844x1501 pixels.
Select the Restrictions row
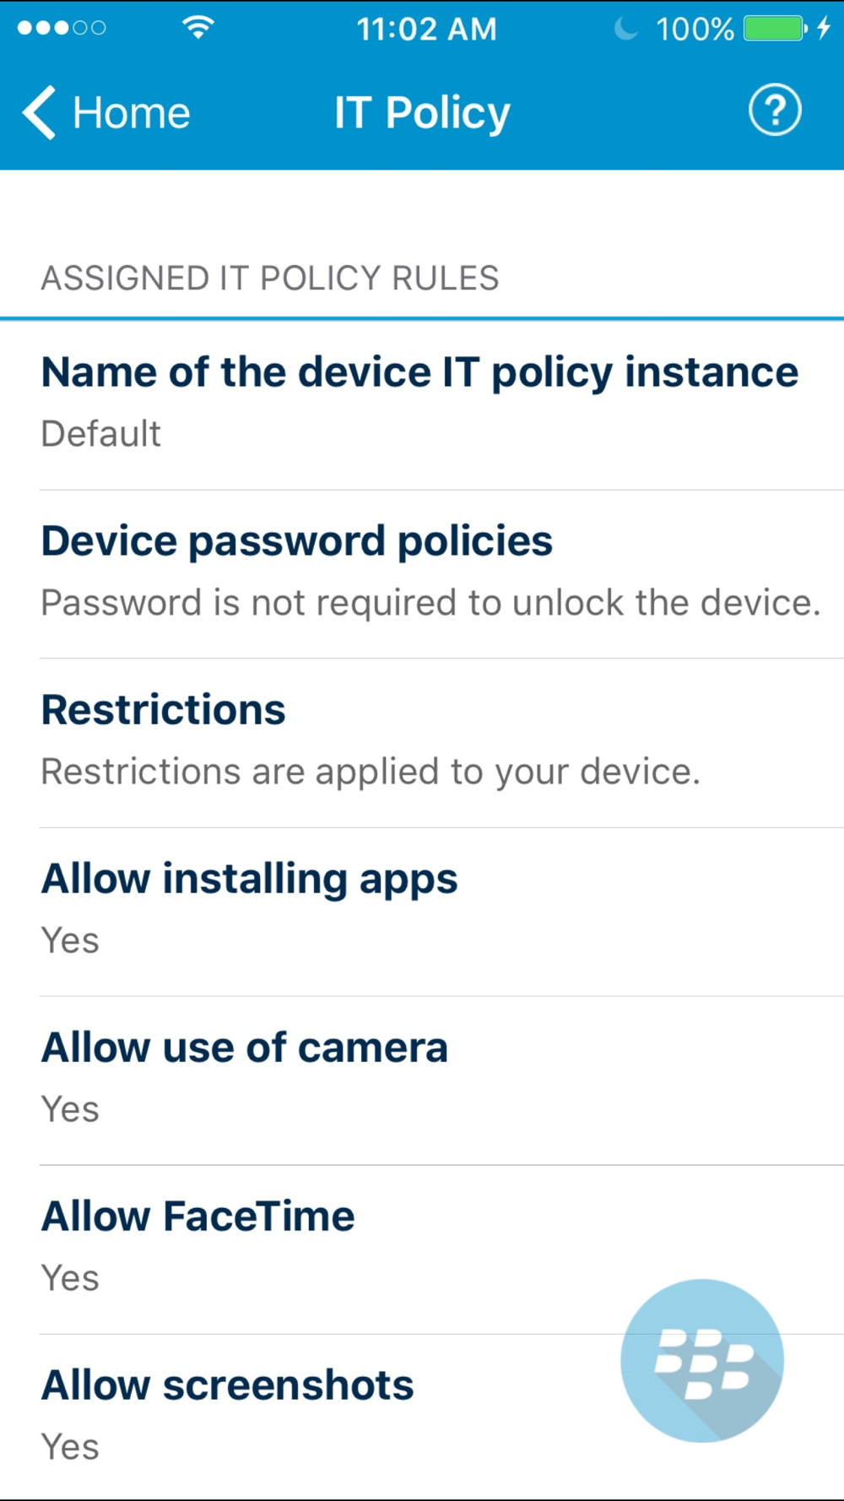coord(370,741)
